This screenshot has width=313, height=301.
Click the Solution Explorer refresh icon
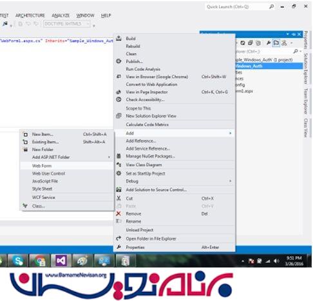pos(243,43)
